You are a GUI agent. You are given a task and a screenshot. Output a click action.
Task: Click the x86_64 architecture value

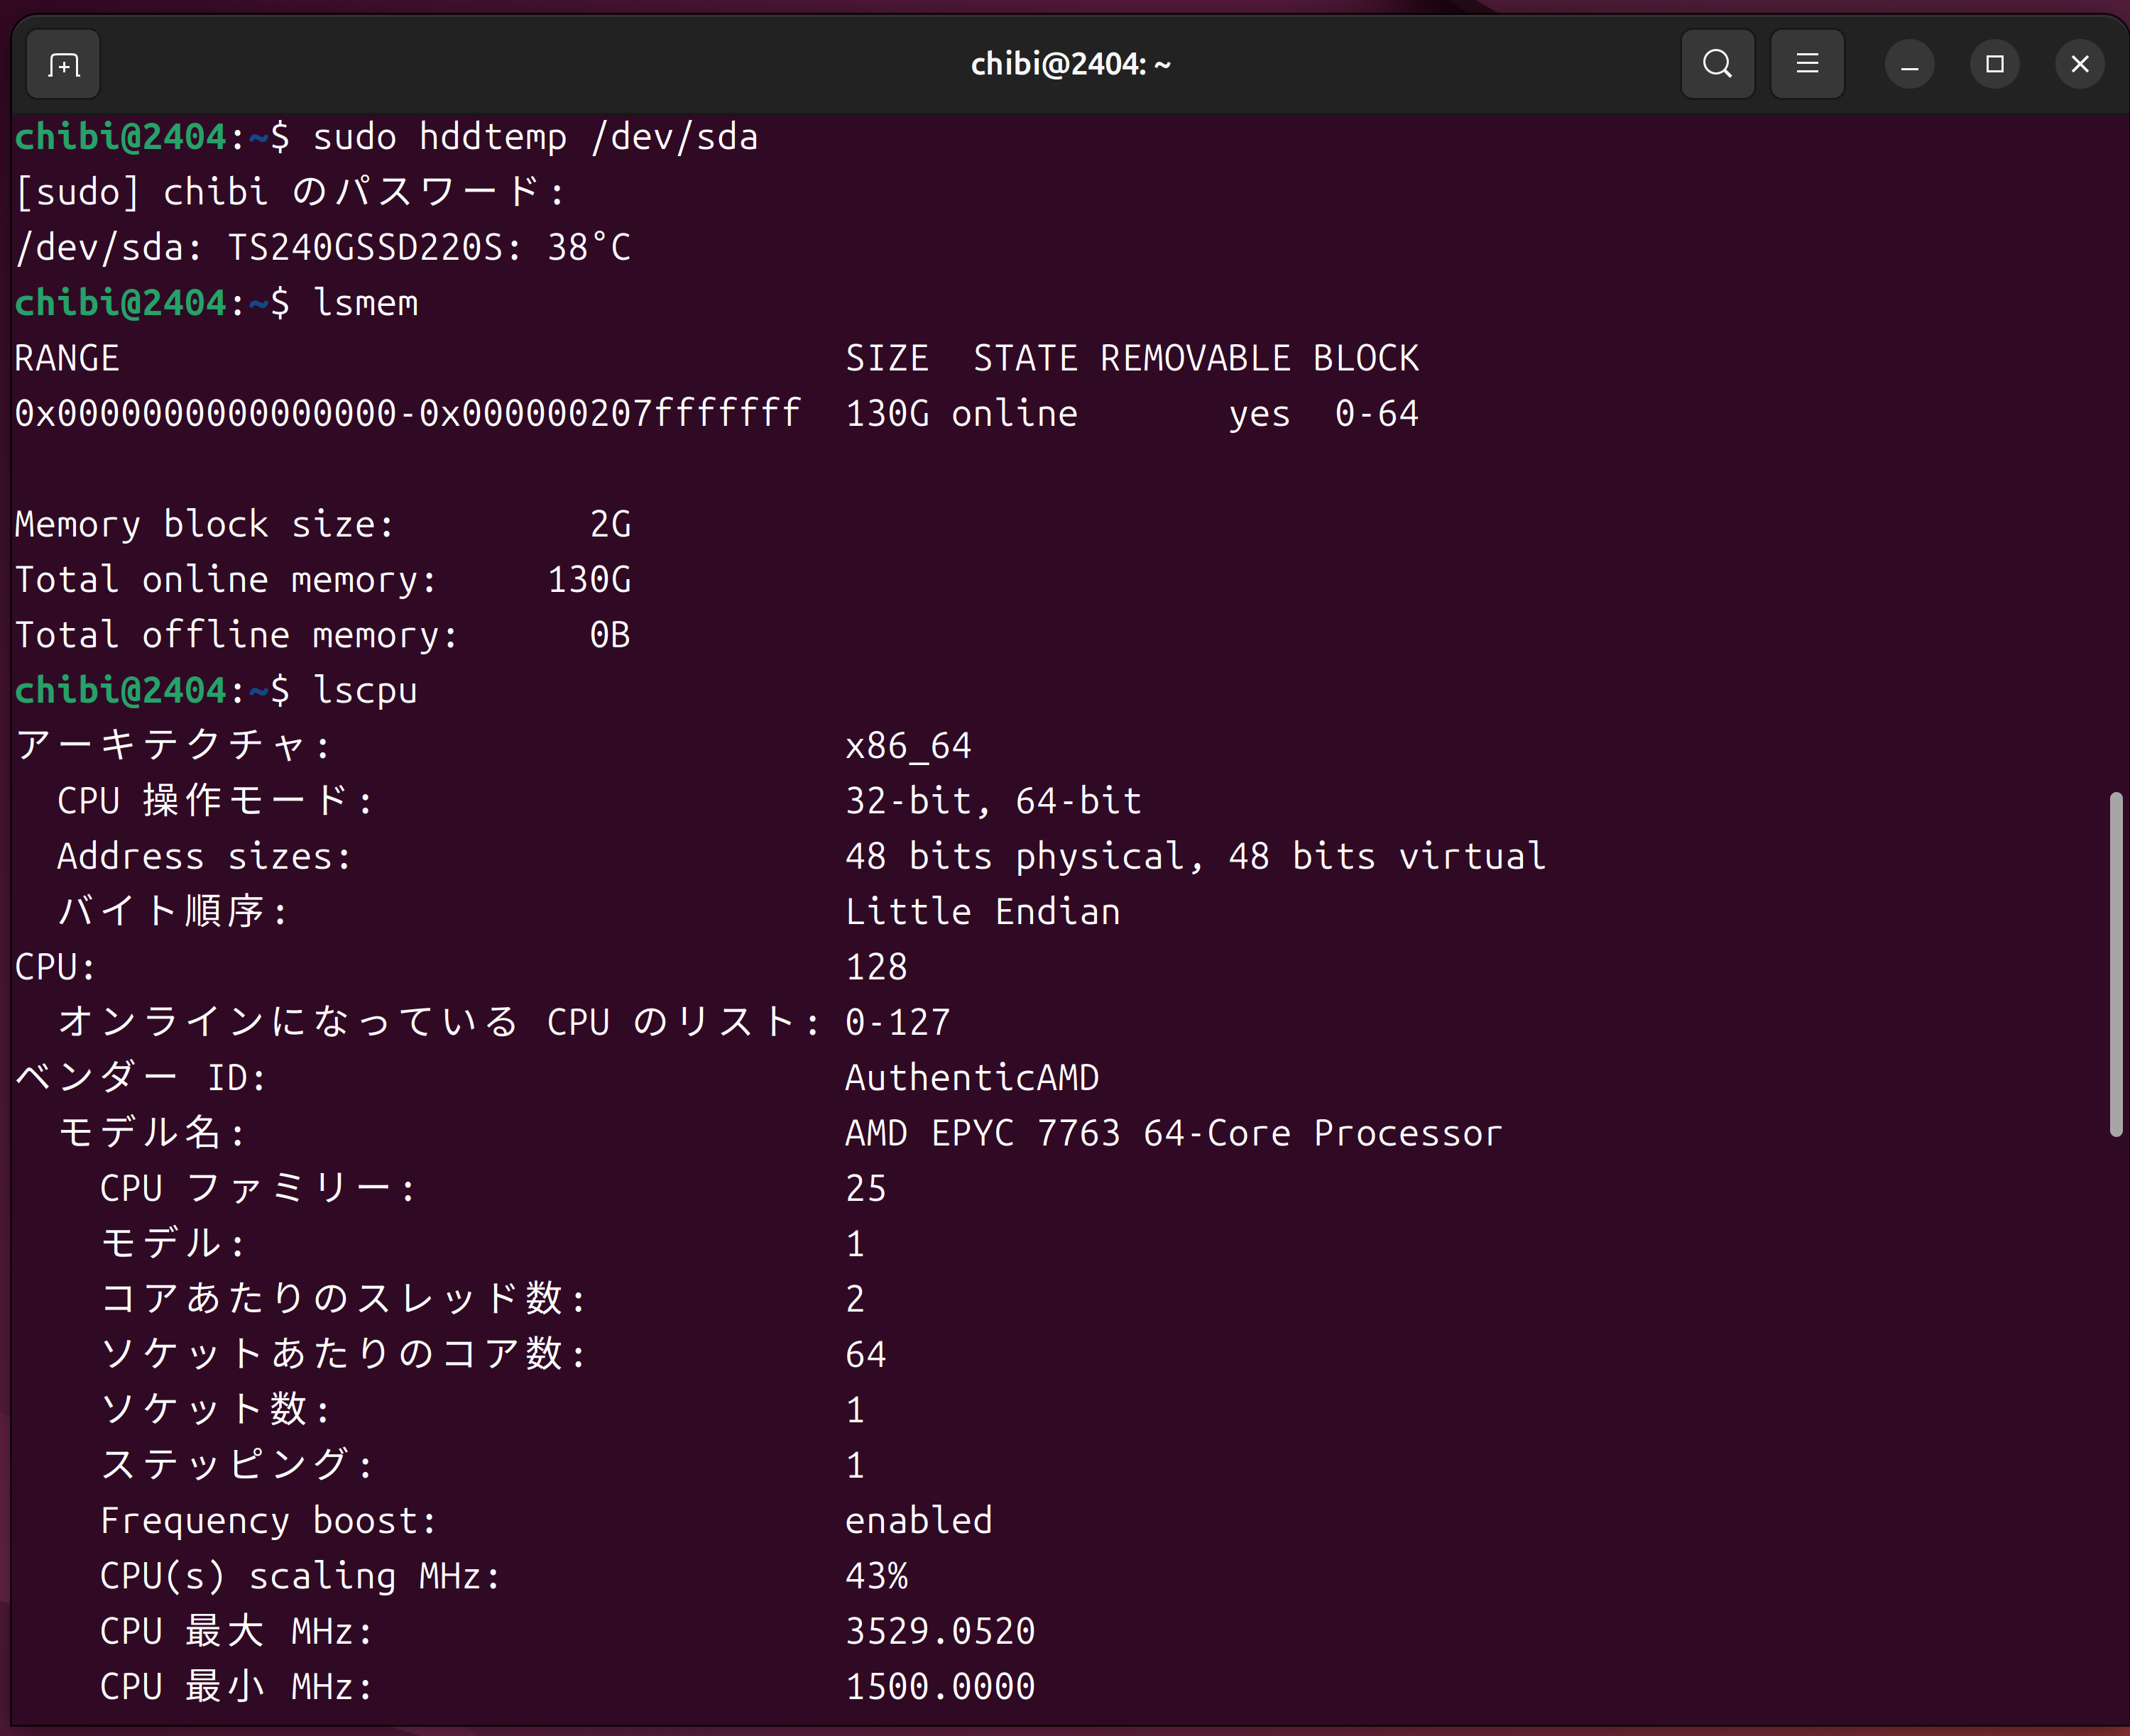pyautogui.click(x=907, y=746)
